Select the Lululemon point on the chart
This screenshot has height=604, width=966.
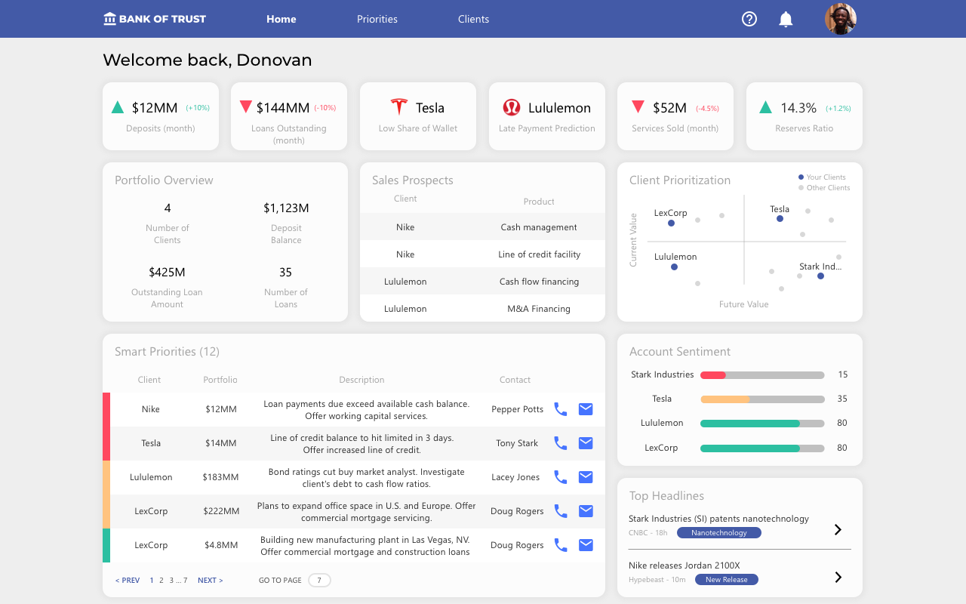click(x=674, y=267)
